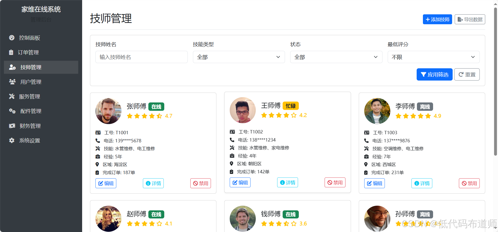Click 李师傅's 离线 status badge

pyautogui.click(x=425, y=107)
